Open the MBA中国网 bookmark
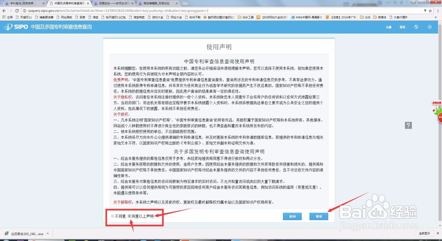Viewport: 442px width, 241px height. tap(306, 17)
